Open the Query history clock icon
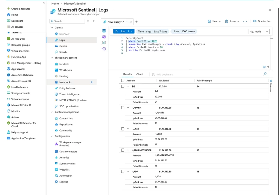279x195 pixels. [104, 49]
